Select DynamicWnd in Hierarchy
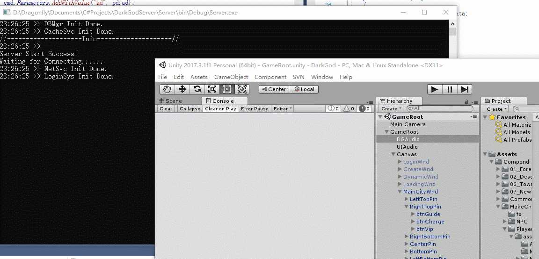539x259 pixels. coord(421,177)
